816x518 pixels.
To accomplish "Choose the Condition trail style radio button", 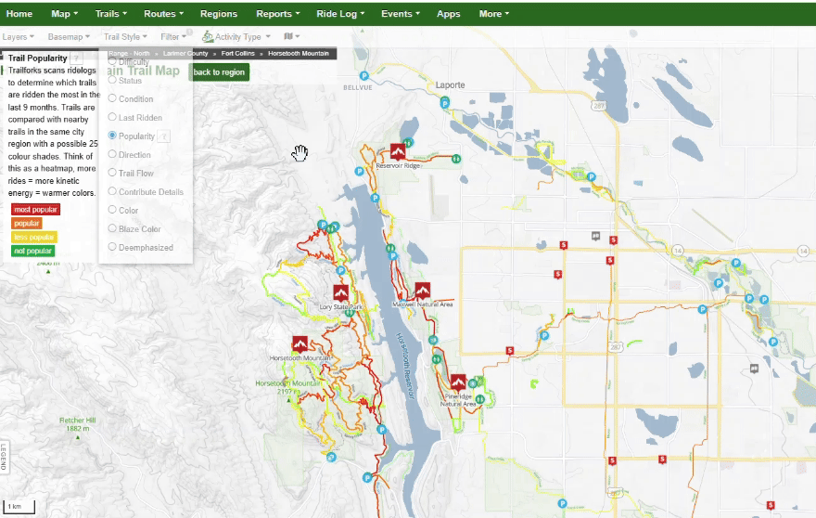I will click(113, 98).
